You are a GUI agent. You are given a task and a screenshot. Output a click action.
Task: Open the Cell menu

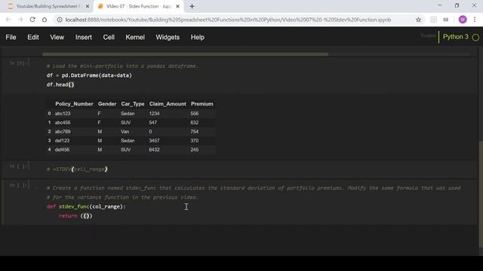(x=109, y=37)
